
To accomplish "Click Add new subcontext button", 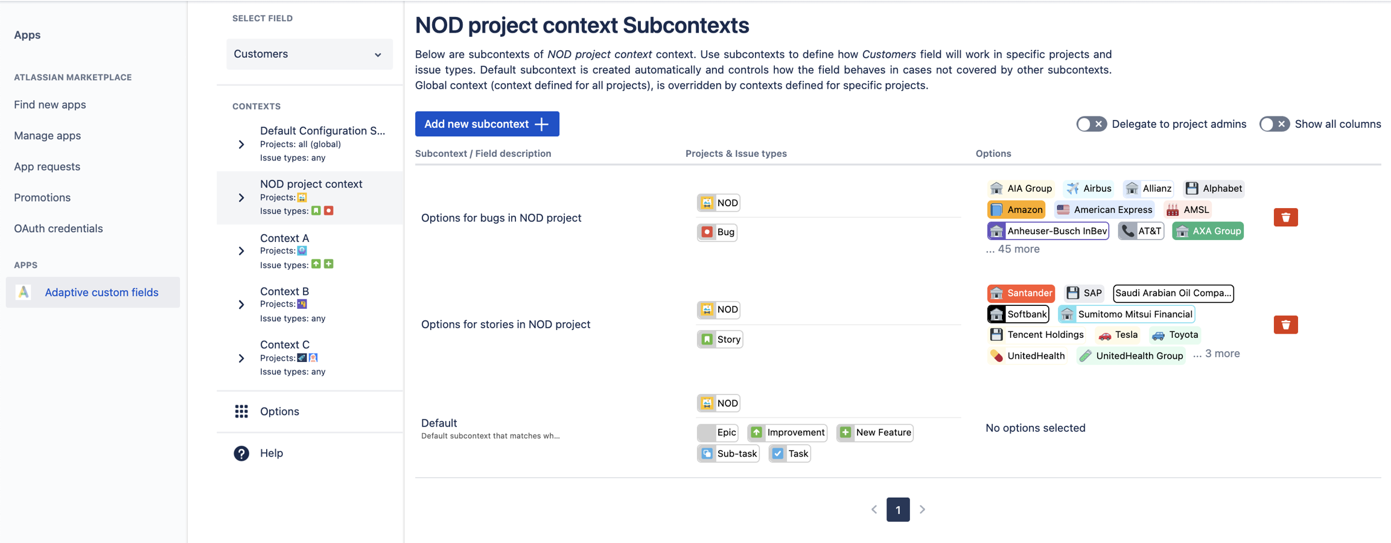I will coord(486,124).
